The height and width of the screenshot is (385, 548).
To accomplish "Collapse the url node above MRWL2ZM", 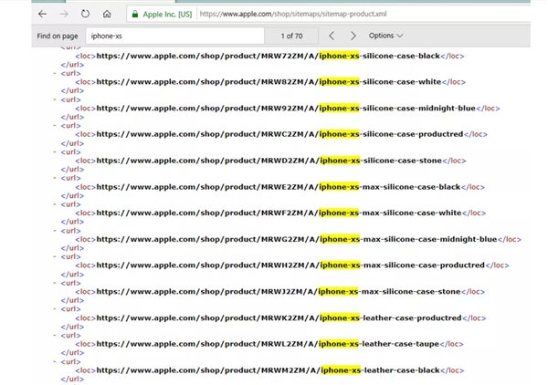I will tap(55, 337).
